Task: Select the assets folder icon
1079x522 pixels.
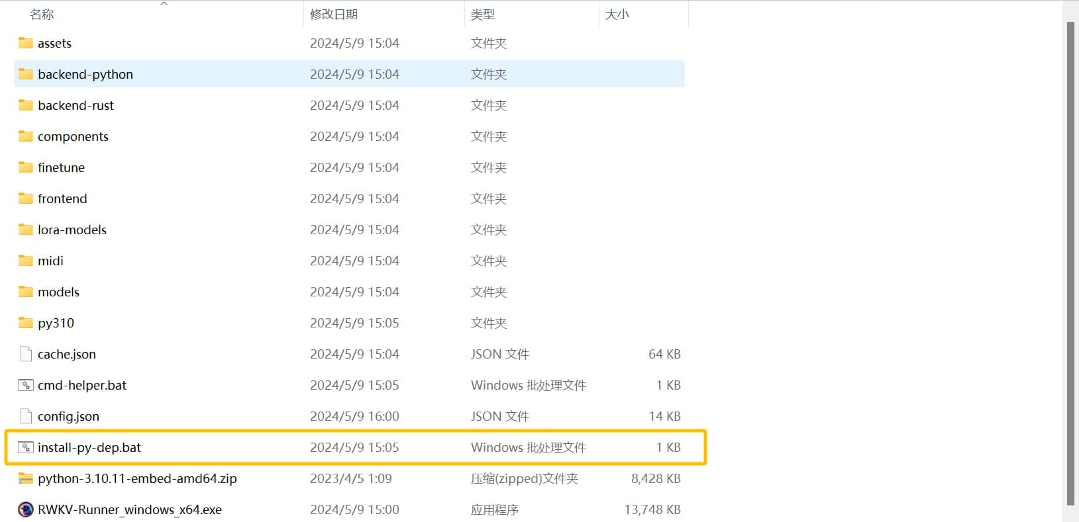Action: [x=26, y=43]
